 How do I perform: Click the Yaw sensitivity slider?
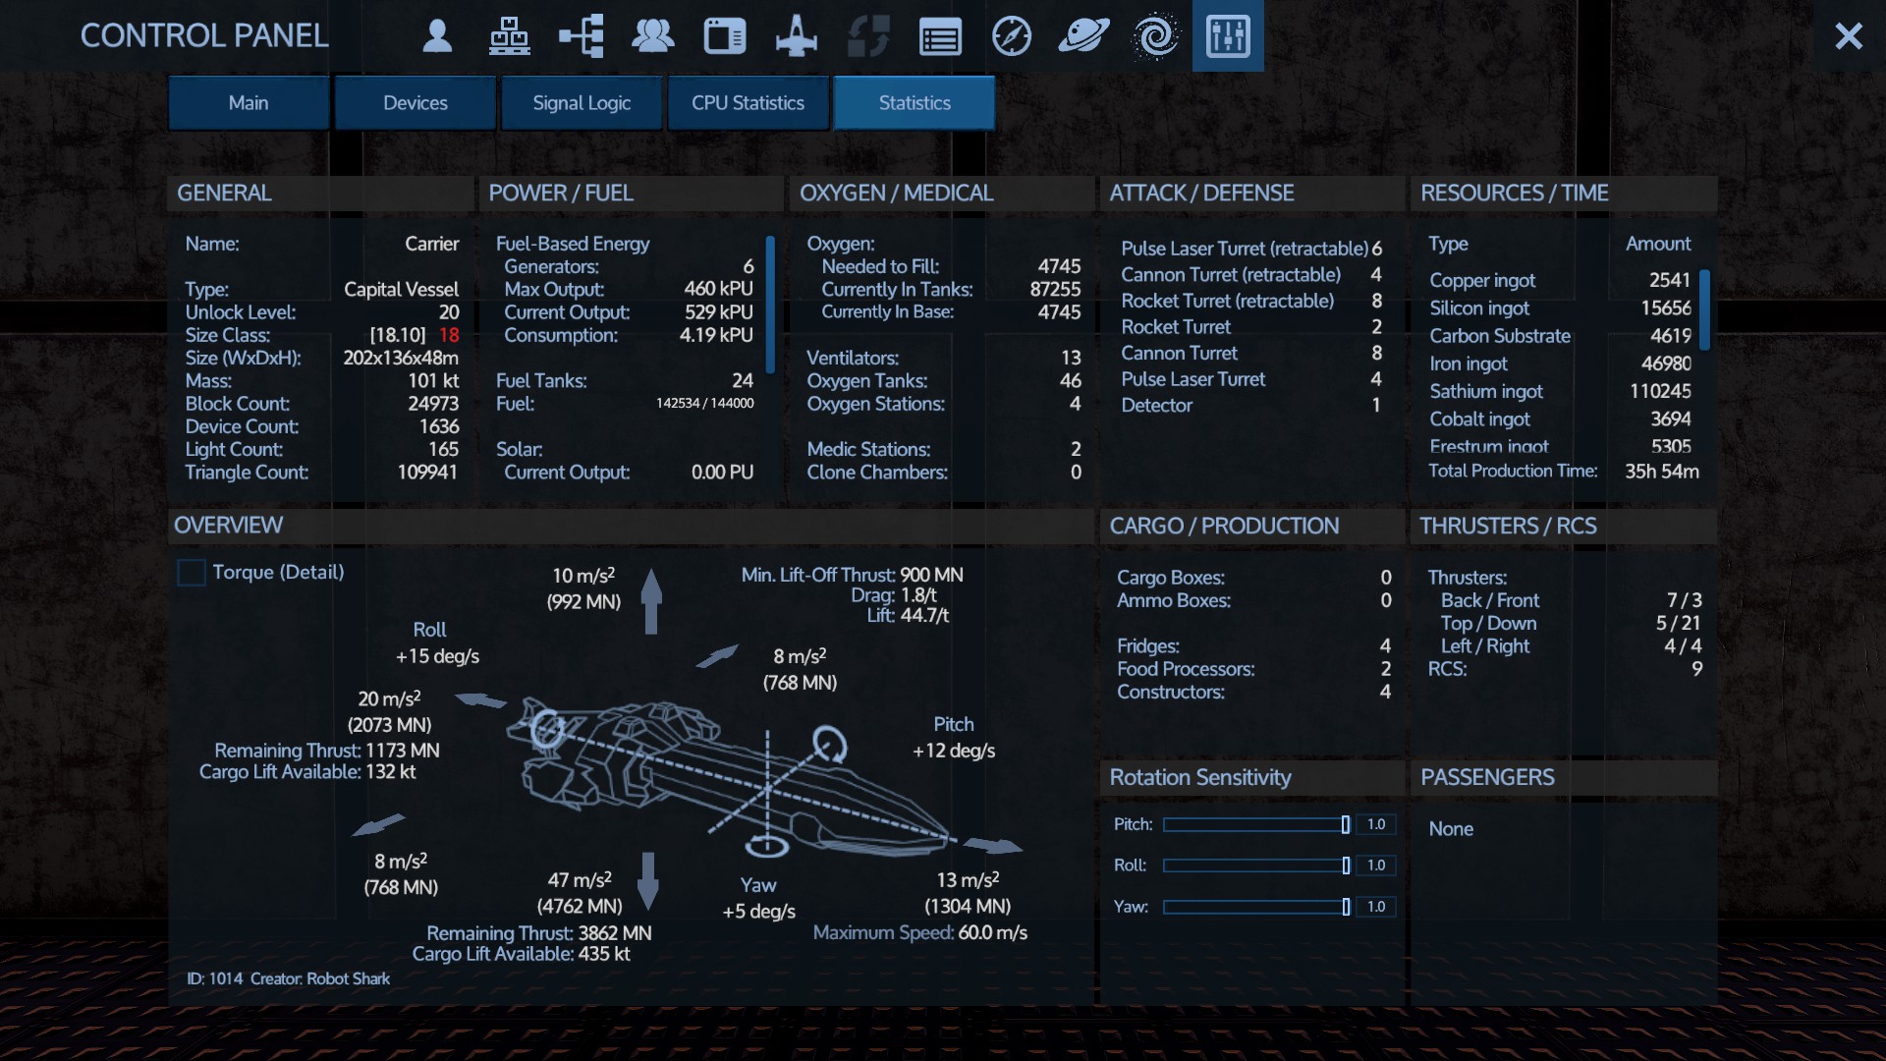point(1254,907)
